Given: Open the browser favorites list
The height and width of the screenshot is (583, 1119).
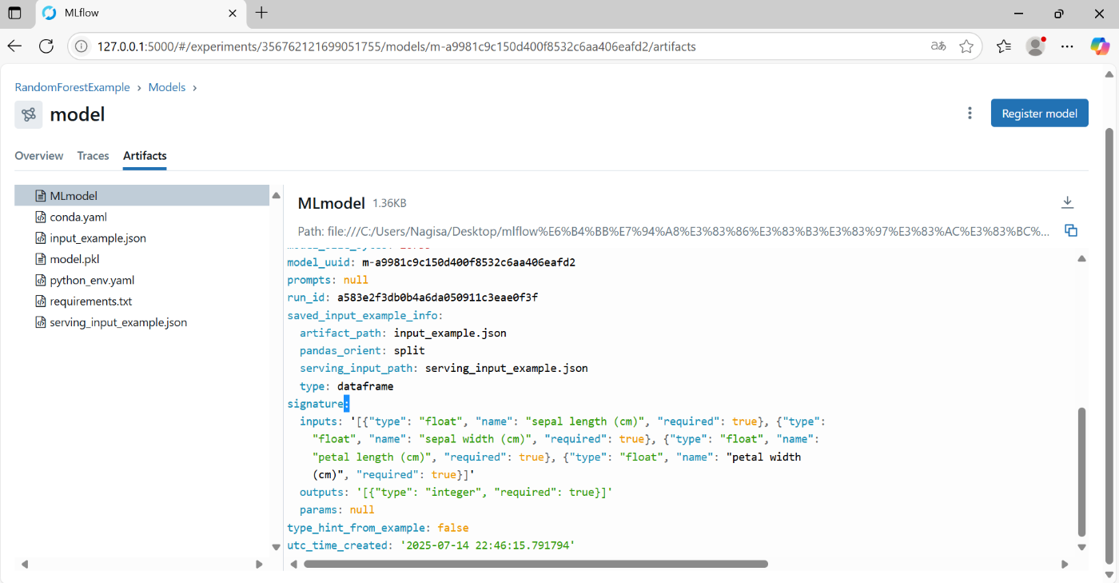Looking at the screenshot, I should 1004,46.
